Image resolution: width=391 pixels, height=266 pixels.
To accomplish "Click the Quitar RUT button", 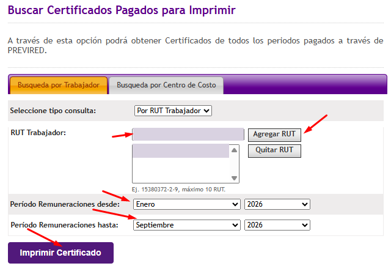I will pyautogui.click(x=274, y=150).
